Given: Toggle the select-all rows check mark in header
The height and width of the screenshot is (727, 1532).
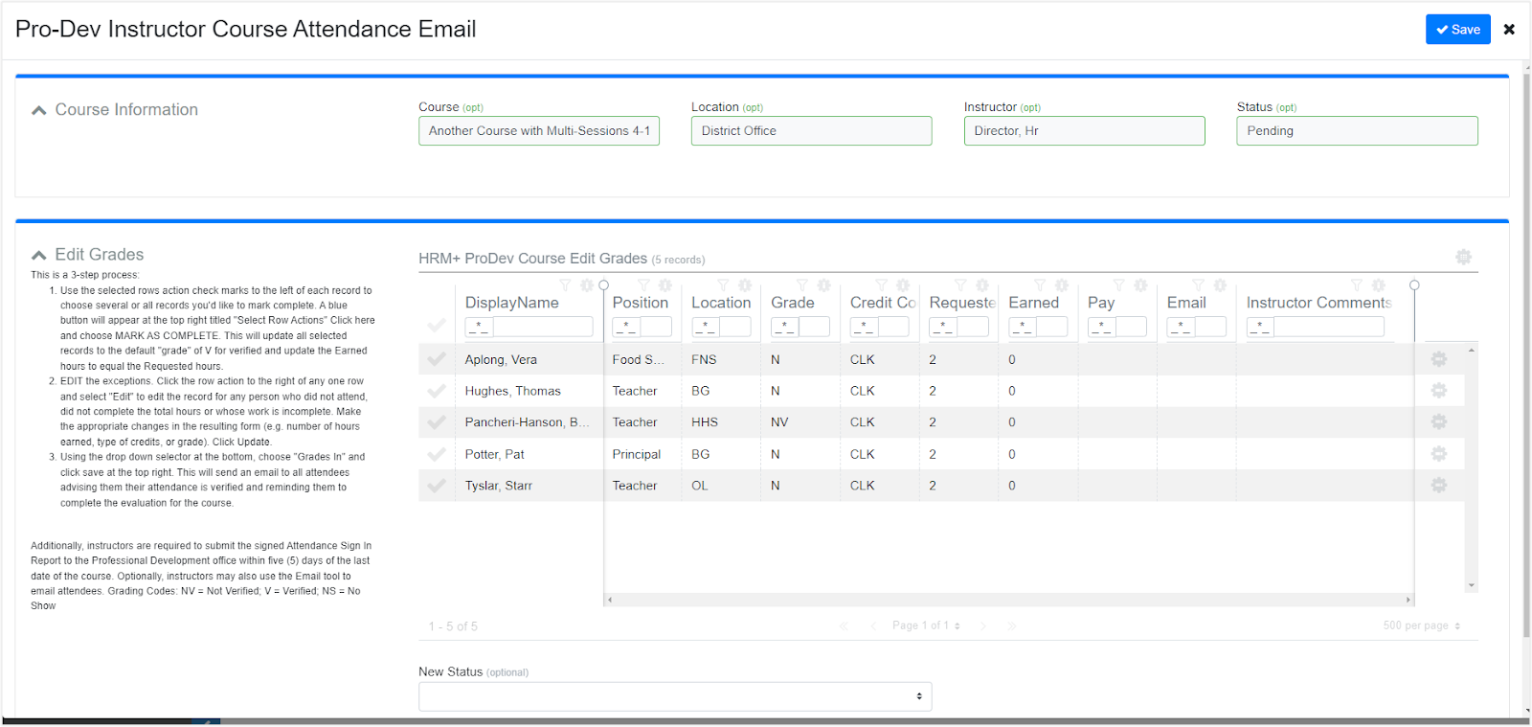Looking at the screenshot, I should coord(437,326).
